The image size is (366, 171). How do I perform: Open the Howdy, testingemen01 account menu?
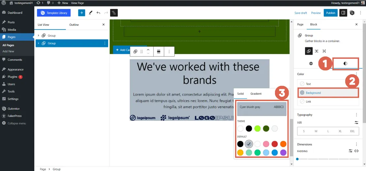[x=348, y=3]
